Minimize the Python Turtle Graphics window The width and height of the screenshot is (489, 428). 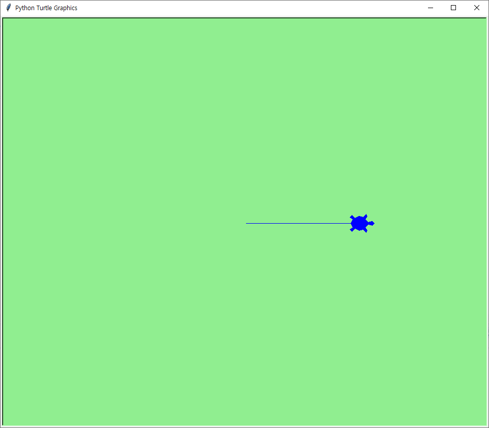[x=431, y=8]
